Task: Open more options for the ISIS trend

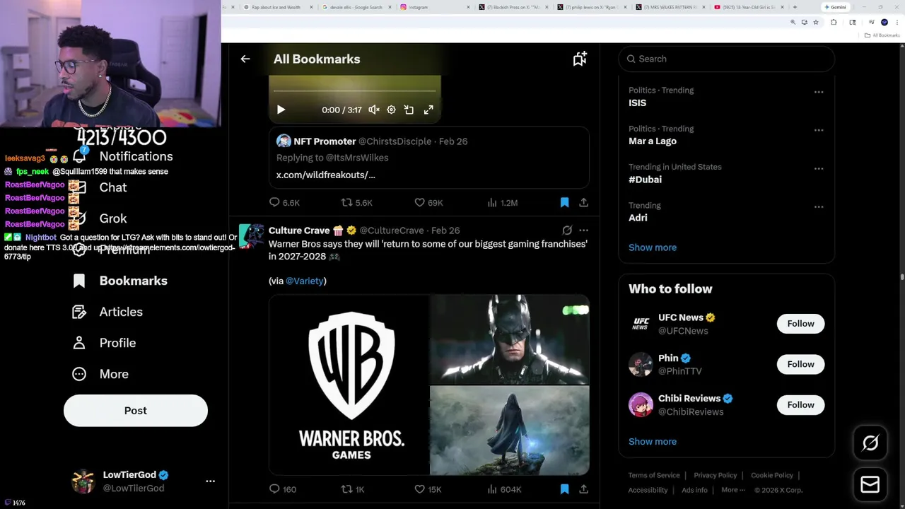Action: click(x=819, y=92)
